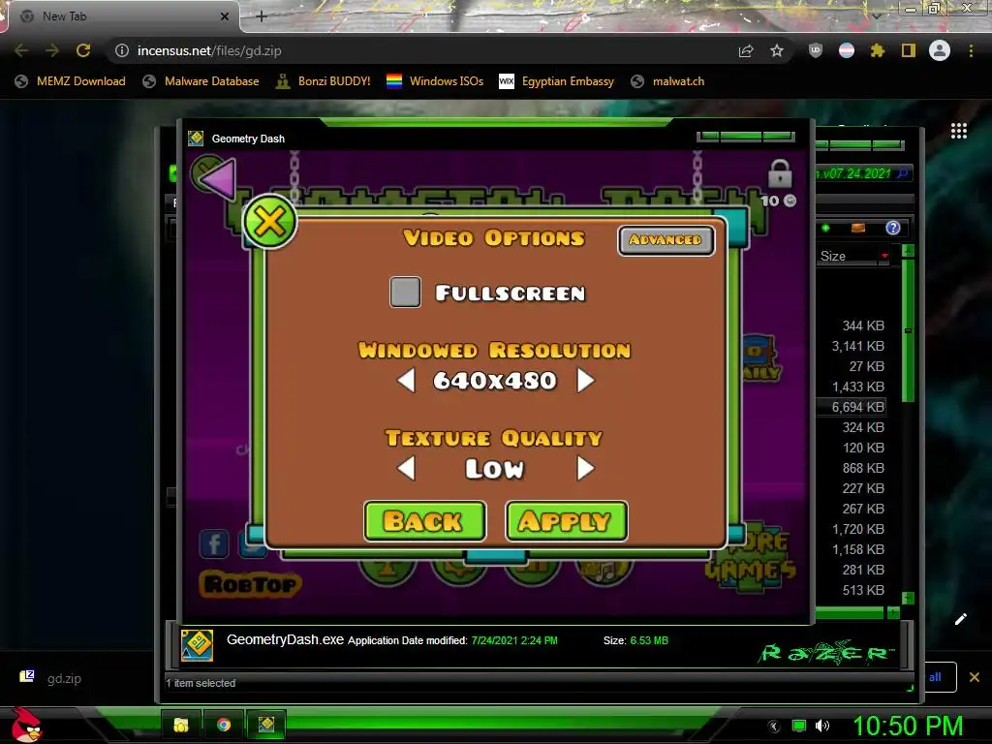Click GeometryDash.exe details icon
Viewport: 992px width, 744px height.
coord(197,645)
